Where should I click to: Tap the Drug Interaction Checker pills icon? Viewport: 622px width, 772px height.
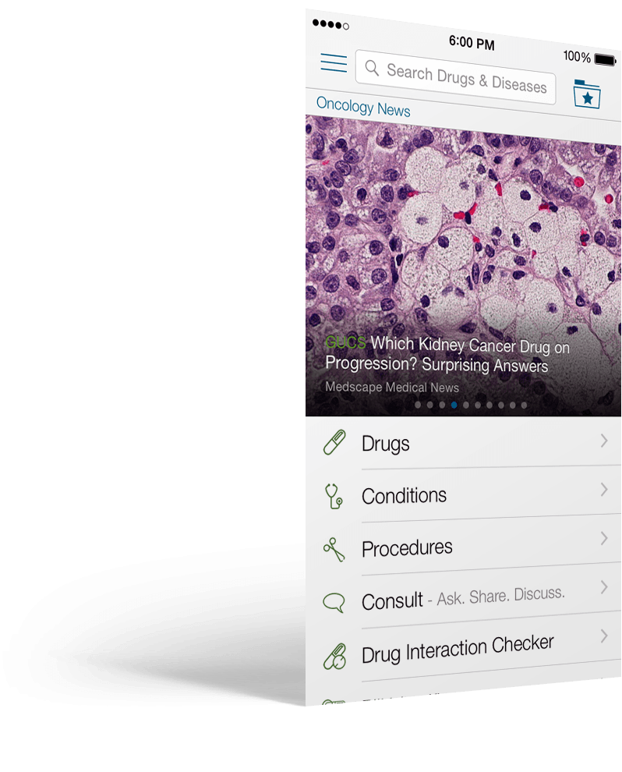[x=334, y=657]
